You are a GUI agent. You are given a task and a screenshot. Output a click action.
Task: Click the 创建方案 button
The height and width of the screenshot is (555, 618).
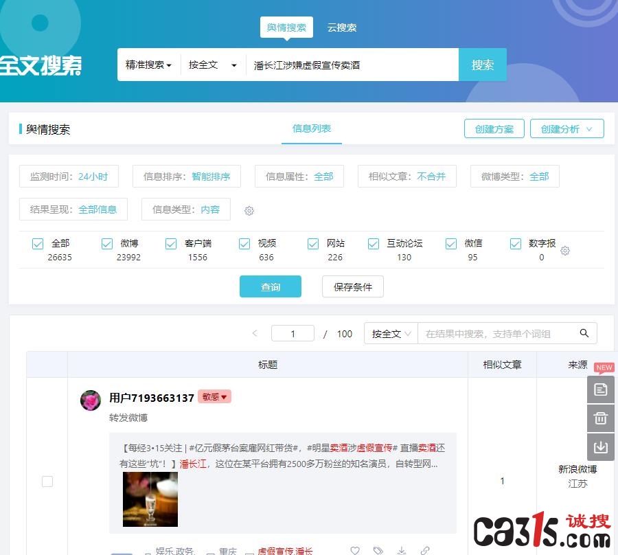click(x=494, y=129)
